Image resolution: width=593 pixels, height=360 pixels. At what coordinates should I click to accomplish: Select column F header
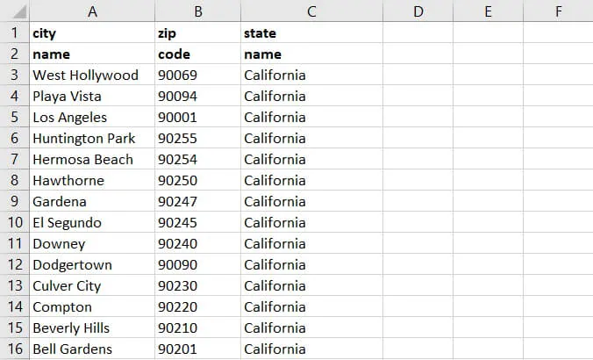pyautogui.click(x=558, y=11)
